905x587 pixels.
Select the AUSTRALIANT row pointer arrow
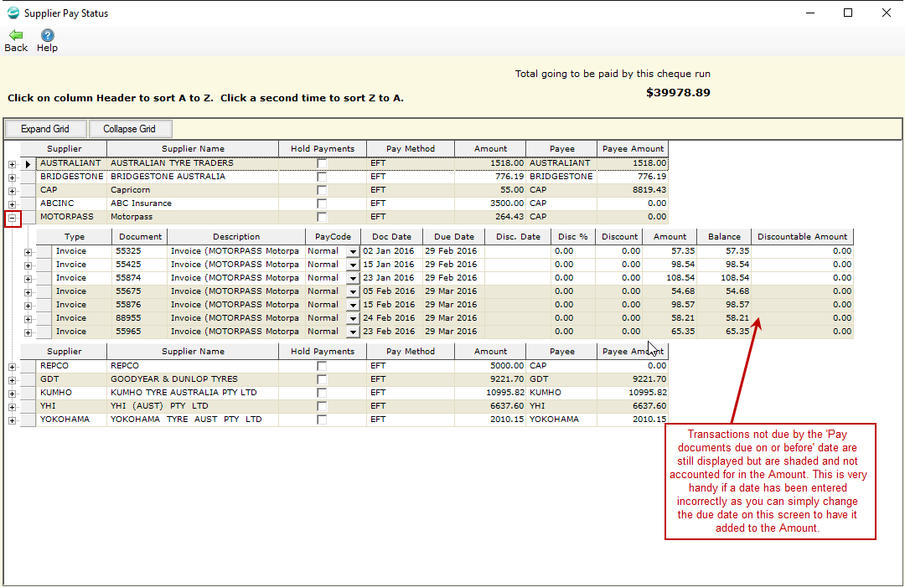pos(28,164)
